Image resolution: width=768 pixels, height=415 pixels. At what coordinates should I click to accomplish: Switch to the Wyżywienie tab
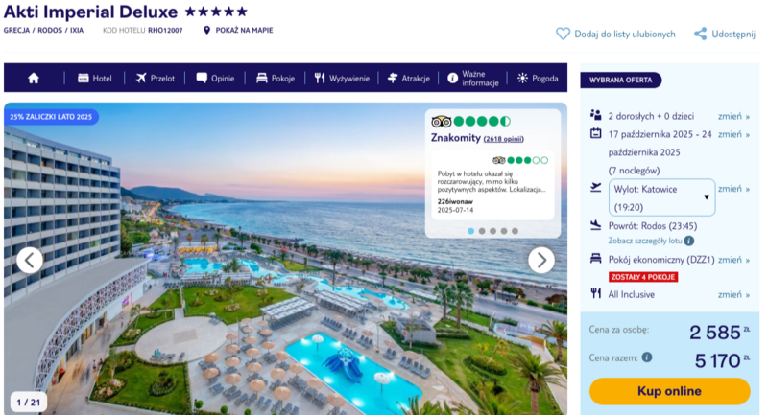coord(342,79)
